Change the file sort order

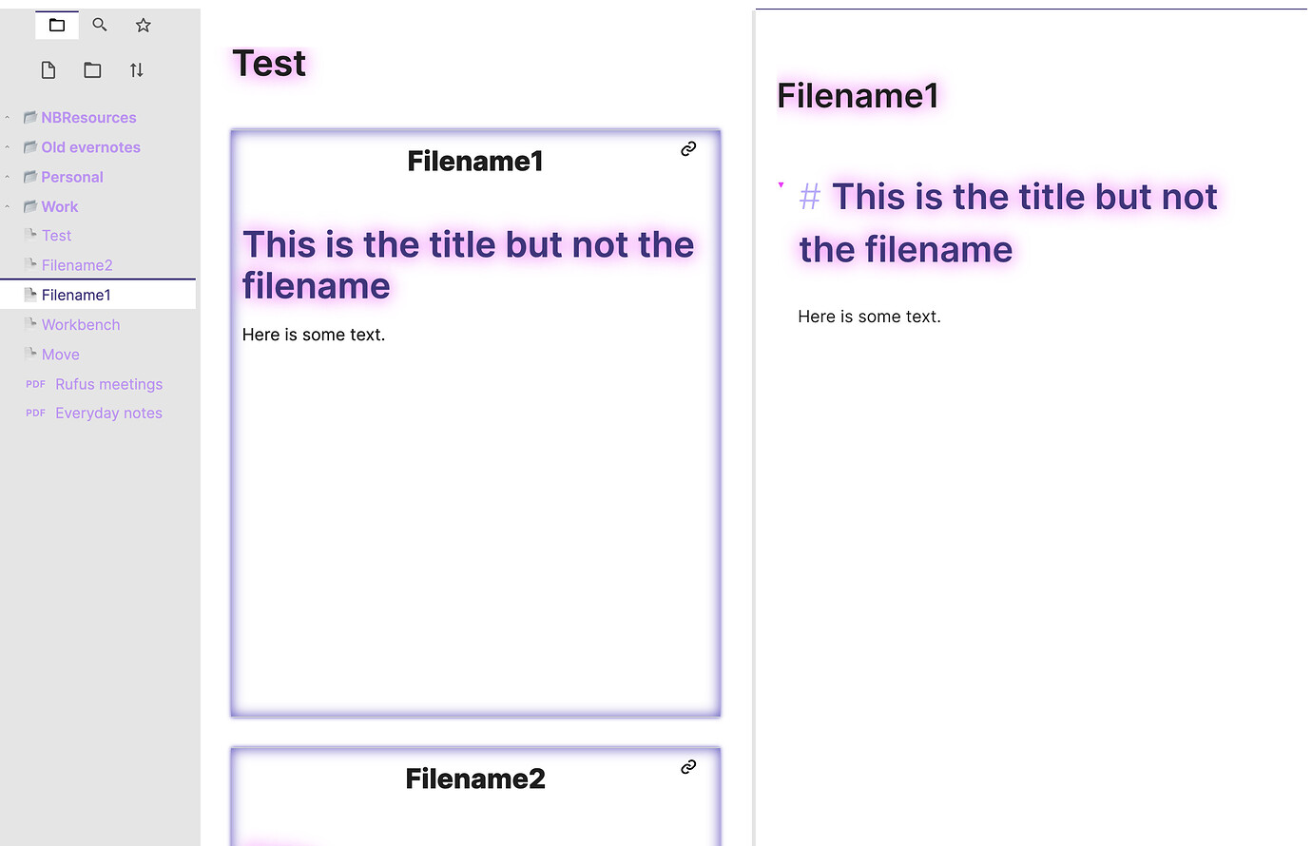click(137, 69)
